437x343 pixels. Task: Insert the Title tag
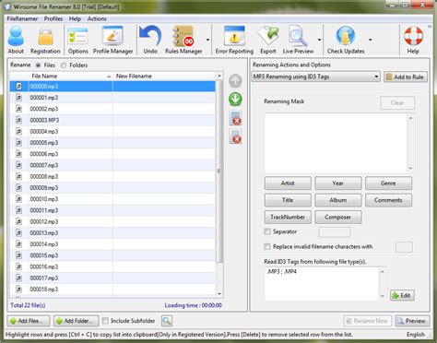click(288, 200)
